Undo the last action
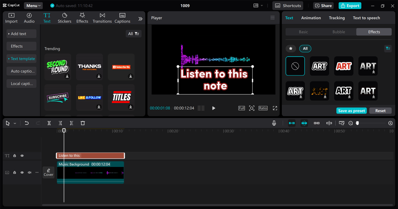Screen dimensions: 398x209 tap(27, 123)
